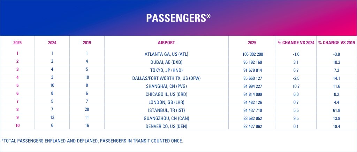Click the PASSENGERS* title heading
This screenshot has height=152, width=357.
(x=178, y=18)
